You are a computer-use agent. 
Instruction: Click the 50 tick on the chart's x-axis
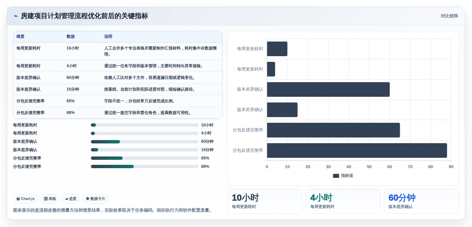(369, 167)
